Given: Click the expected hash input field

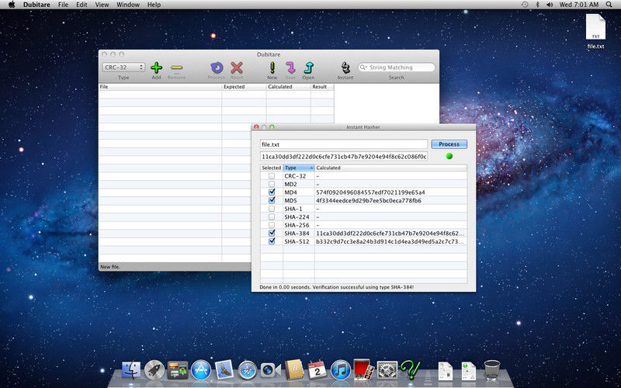Looking at the screenshot, I should pyautogui.click(x=344, y=157).
